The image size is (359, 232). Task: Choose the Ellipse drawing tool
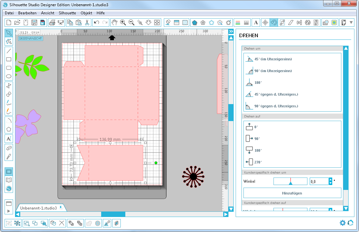9,76
